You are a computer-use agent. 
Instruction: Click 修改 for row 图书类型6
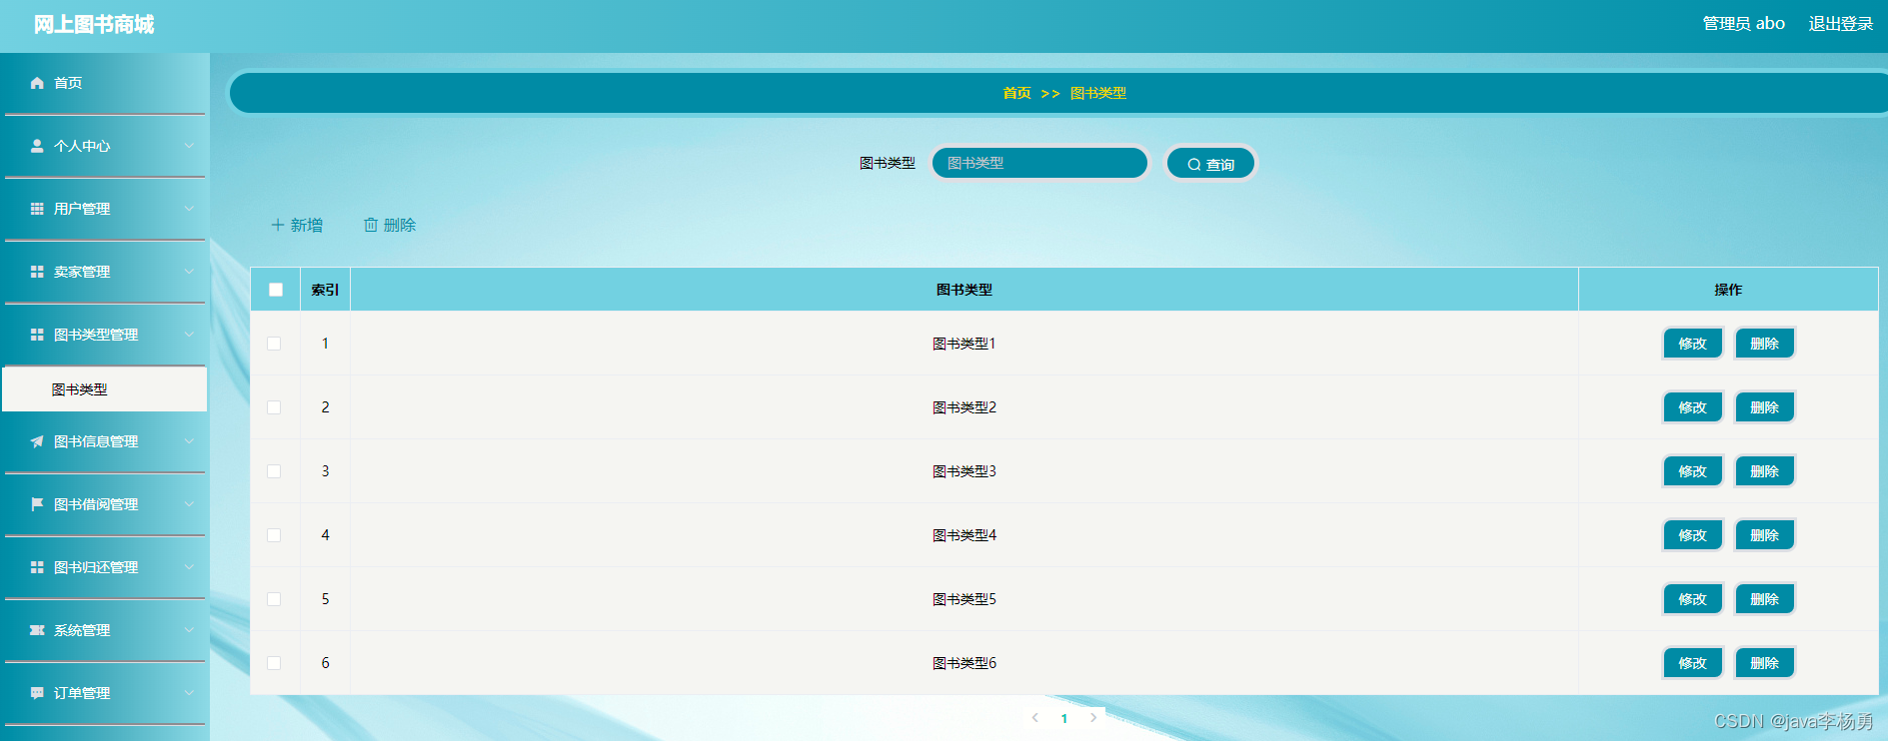(1693, 663)
